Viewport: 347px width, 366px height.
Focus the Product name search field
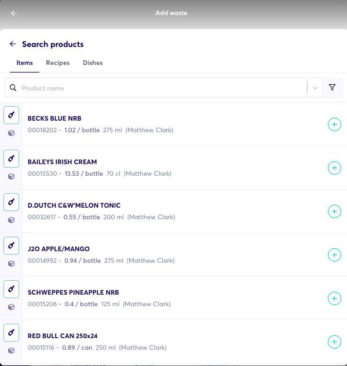pos(156,88)
